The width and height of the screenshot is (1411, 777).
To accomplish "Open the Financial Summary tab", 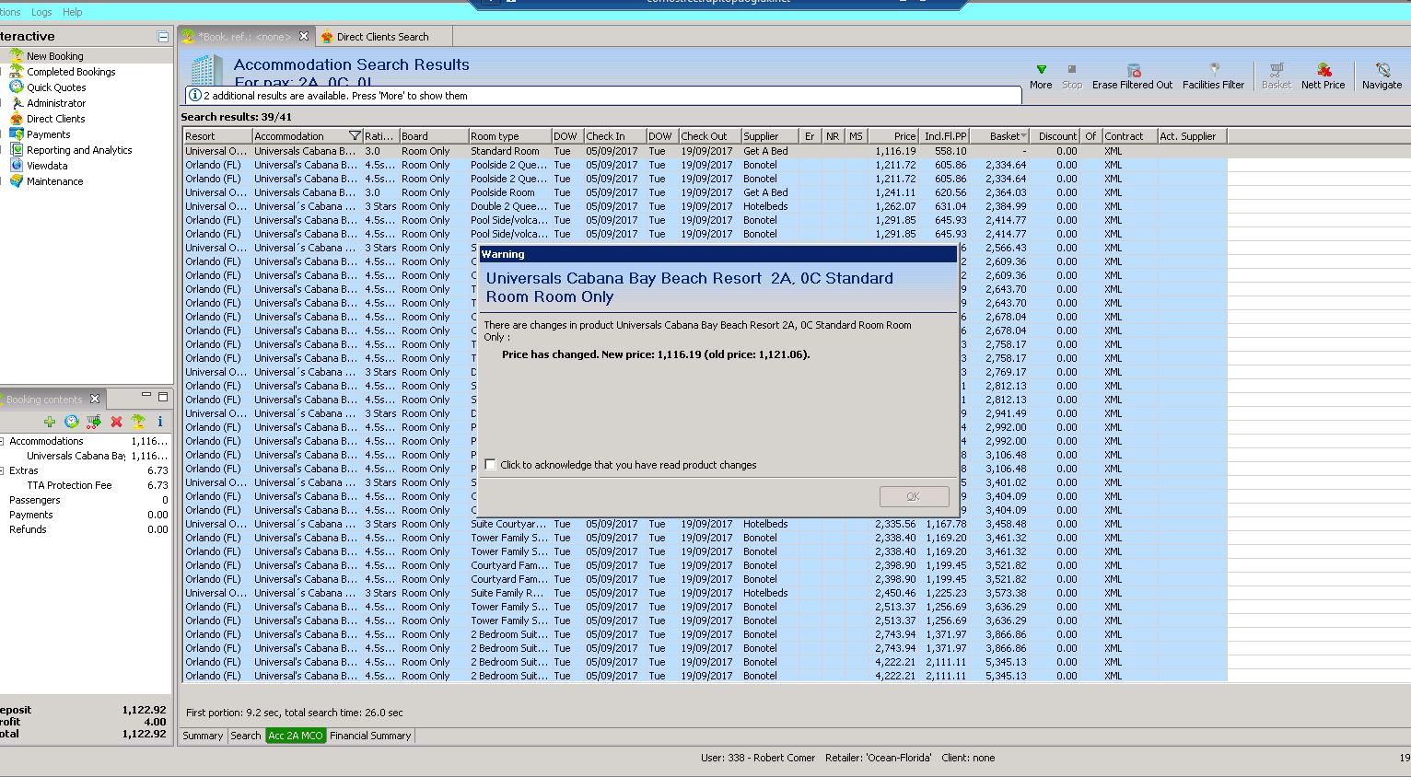I will (x=369, y=736).
